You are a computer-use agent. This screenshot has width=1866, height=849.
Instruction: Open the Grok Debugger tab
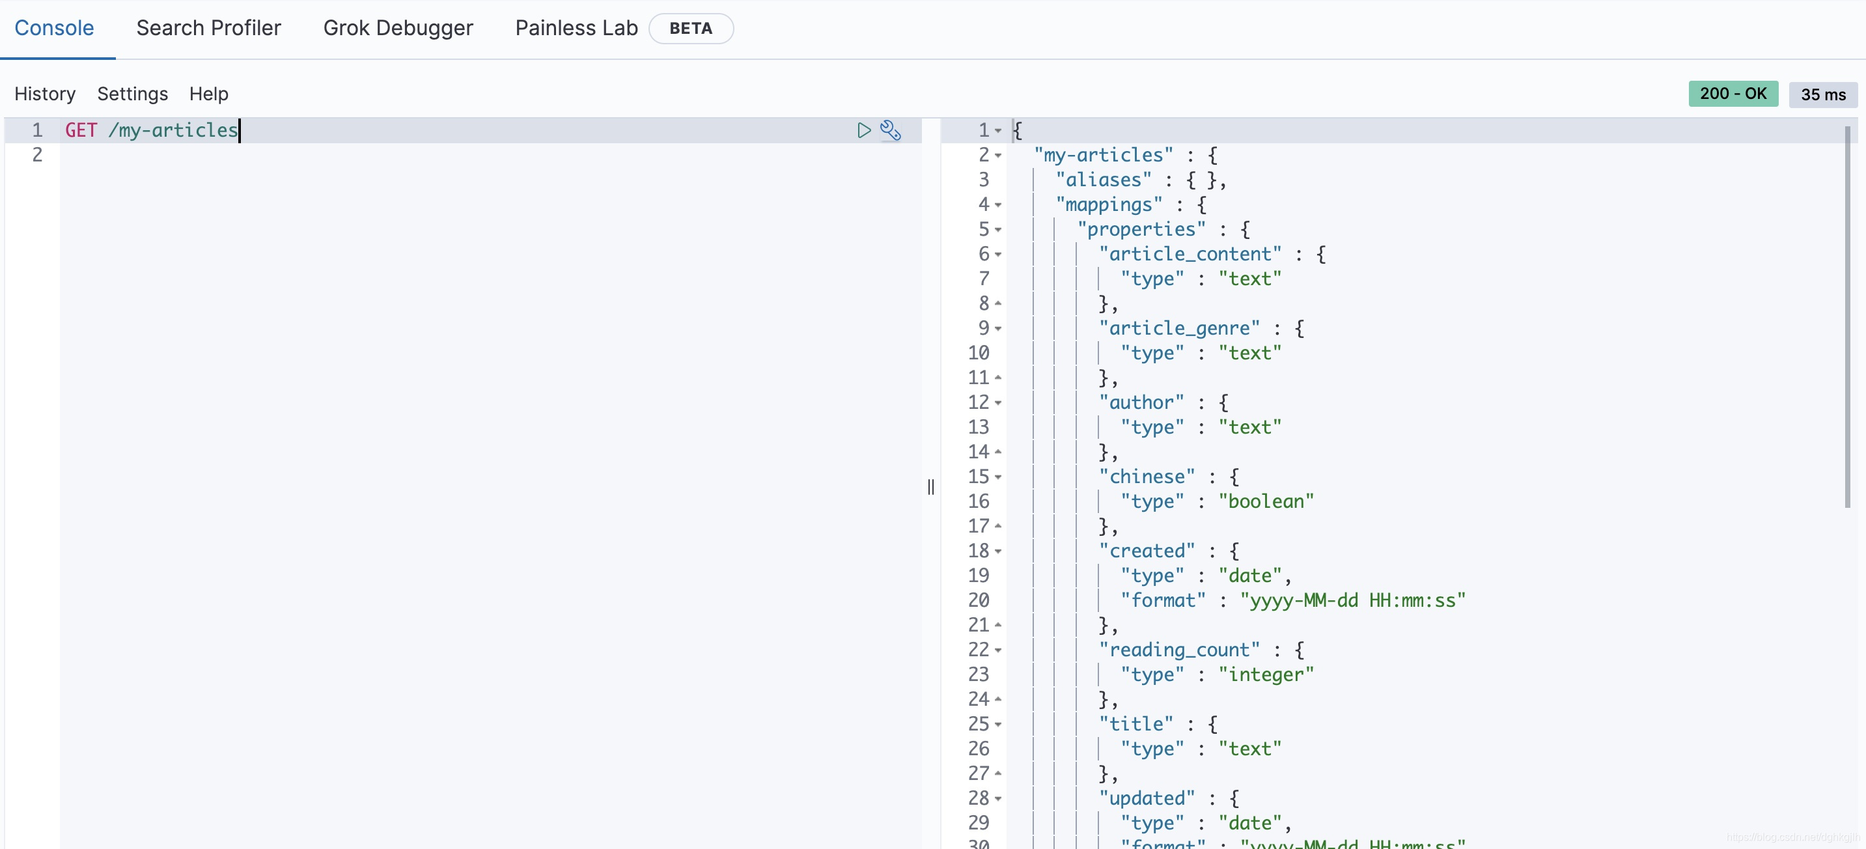pos(398,28)
